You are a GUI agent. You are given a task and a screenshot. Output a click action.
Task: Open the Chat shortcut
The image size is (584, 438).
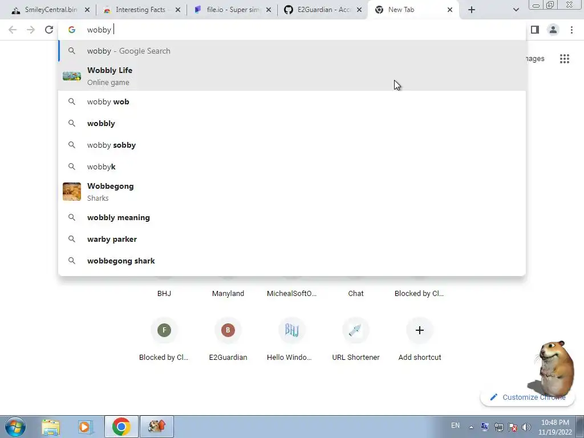pyautogui.click(x=356, y=293)
